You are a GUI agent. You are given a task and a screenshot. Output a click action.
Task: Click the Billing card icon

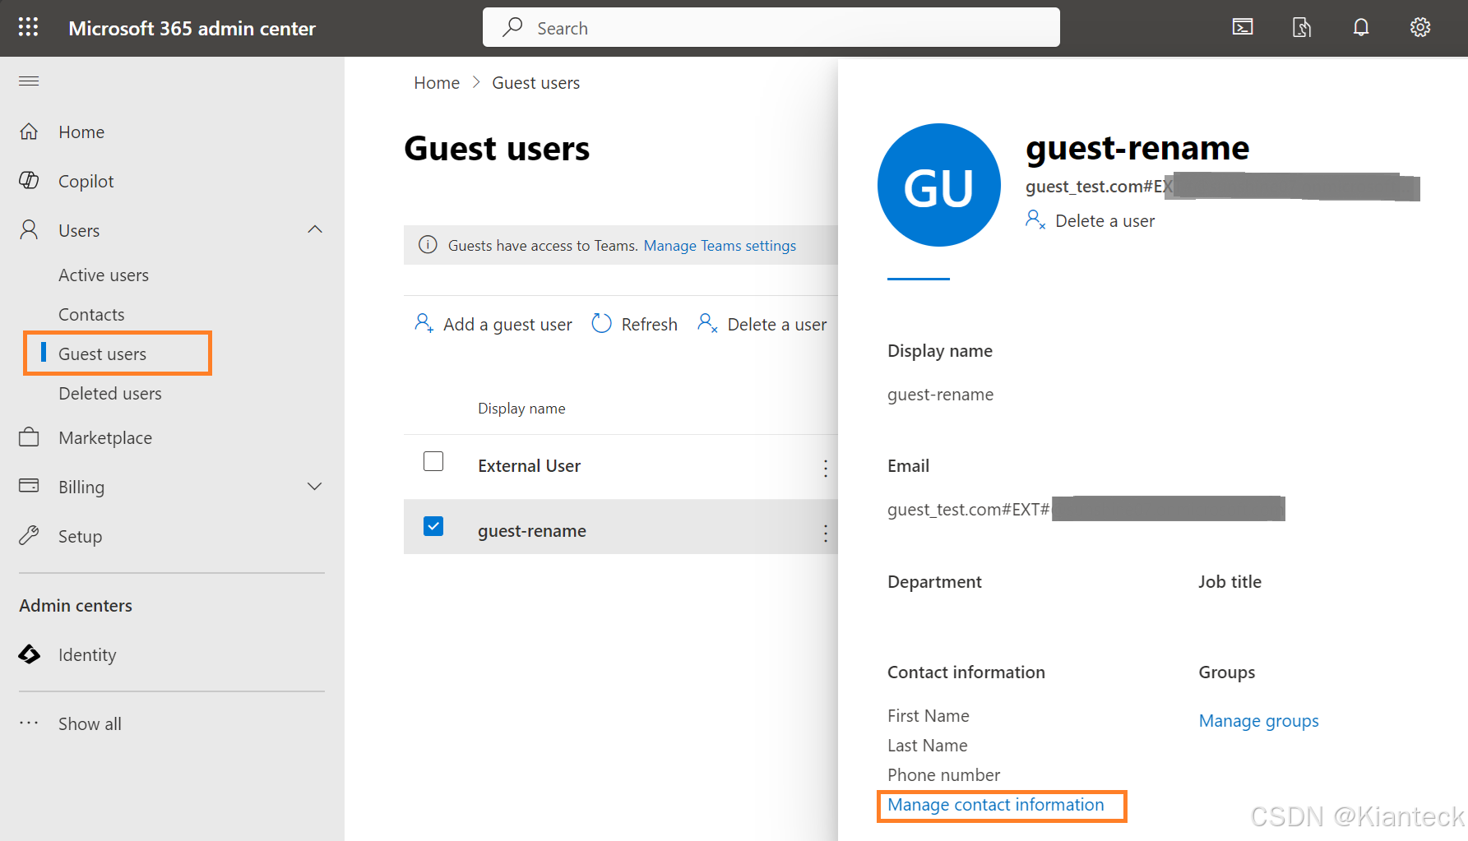coord(29,486)
